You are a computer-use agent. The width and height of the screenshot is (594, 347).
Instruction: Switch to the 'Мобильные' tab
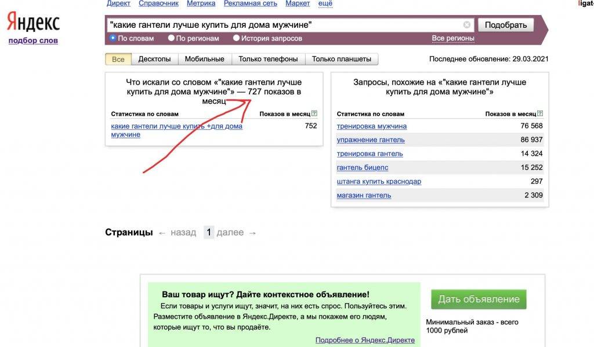tap(204, 59)
